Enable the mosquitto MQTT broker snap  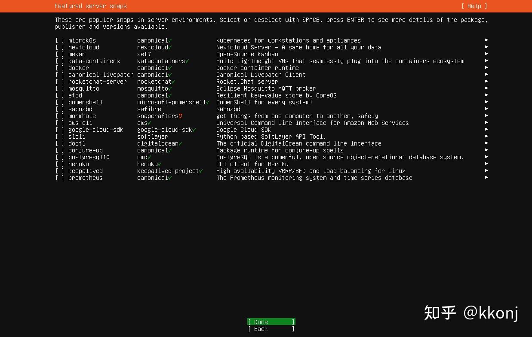coord(59,88)
